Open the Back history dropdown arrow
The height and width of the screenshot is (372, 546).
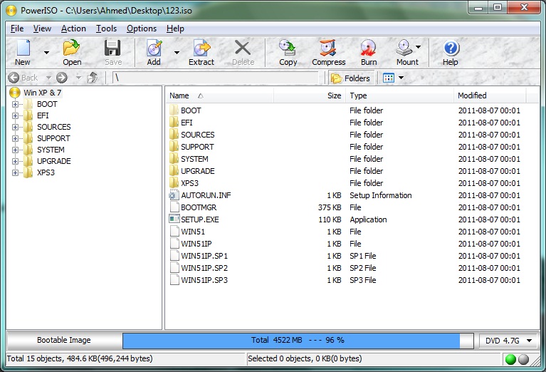coord(48,78)
